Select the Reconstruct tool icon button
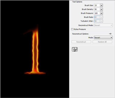Image resolution: width=115 pixels, height=98 pixels. click(x=75, y=49)
